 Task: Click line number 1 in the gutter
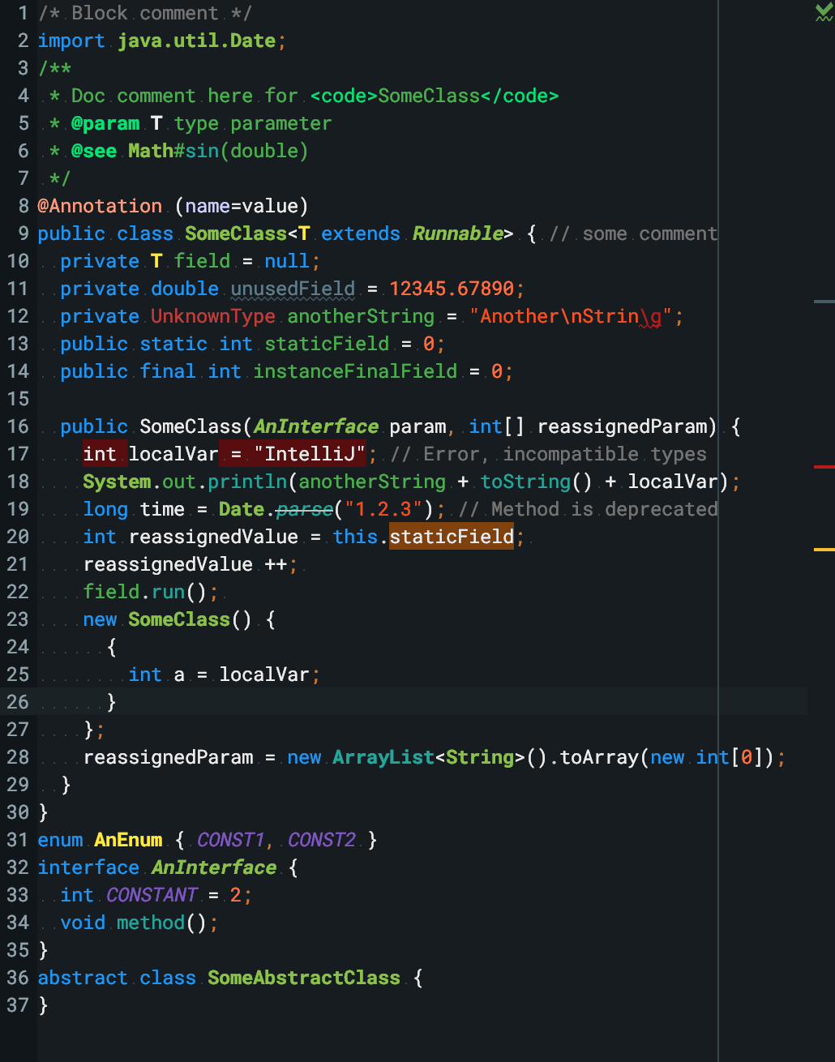click(22, 13)
